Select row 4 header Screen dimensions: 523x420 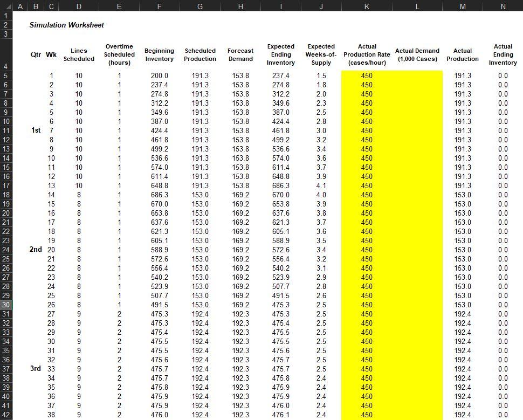tap(6, 54)
